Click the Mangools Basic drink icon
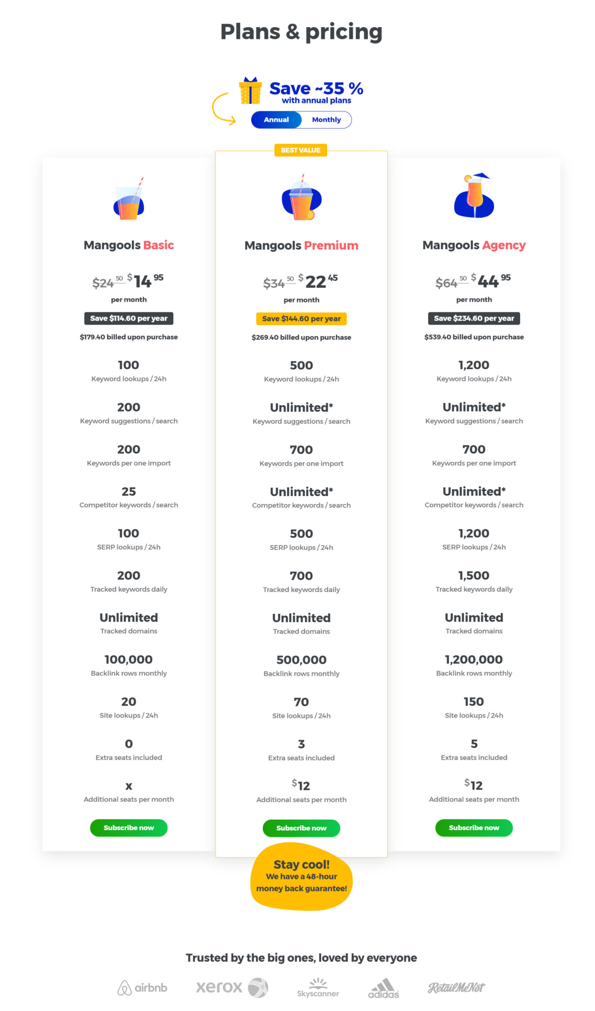Image resolution: width=595 pixels, height=1011 pixels. [129, 199]
